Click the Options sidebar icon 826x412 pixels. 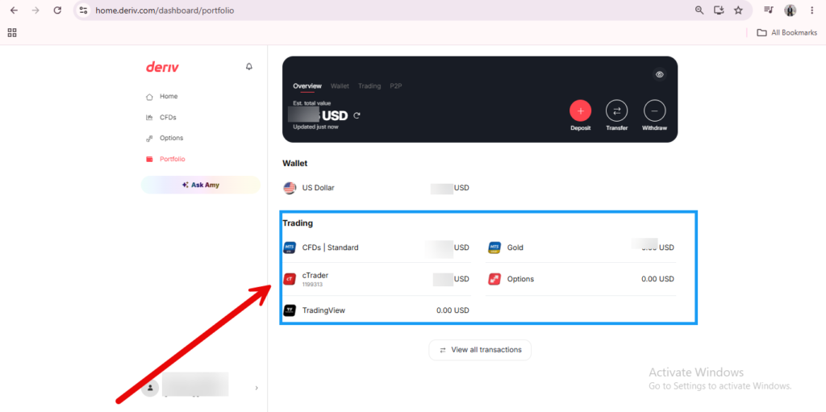pyautogui.click(x=149, y=139)
